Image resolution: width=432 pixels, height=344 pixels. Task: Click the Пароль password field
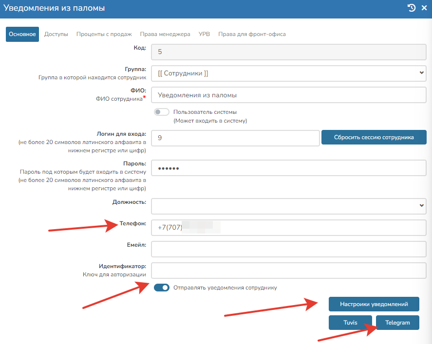[289, 168]
